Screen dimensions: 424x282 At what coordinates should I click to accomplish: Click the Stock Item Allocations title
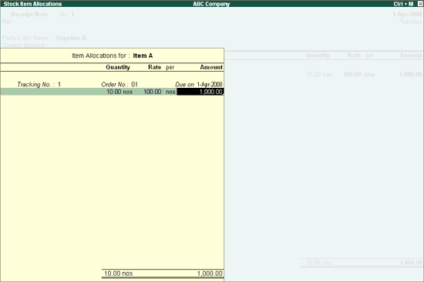(32, 4)
